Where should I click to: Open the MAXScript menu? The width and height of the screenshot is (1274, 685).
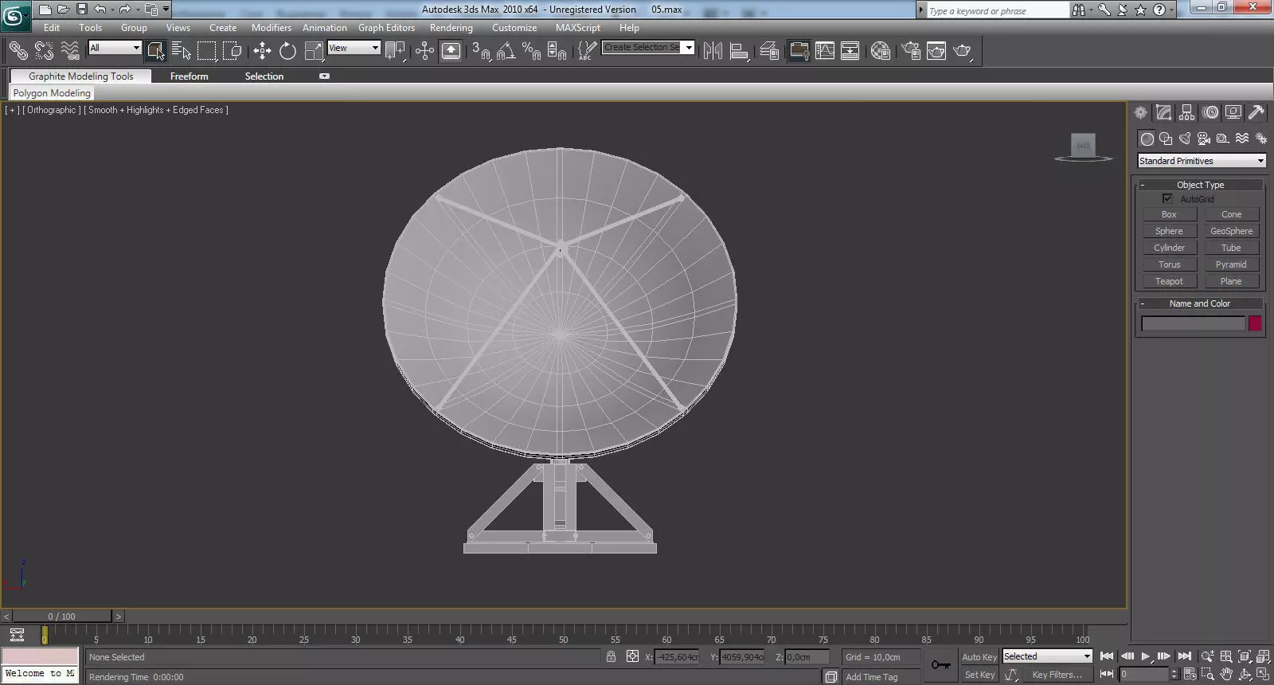pos(578,28)
